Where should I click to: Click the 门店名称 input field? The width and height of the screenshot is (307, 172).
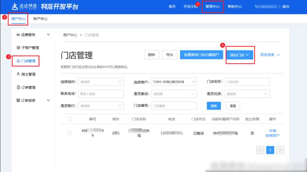(247, 82)
